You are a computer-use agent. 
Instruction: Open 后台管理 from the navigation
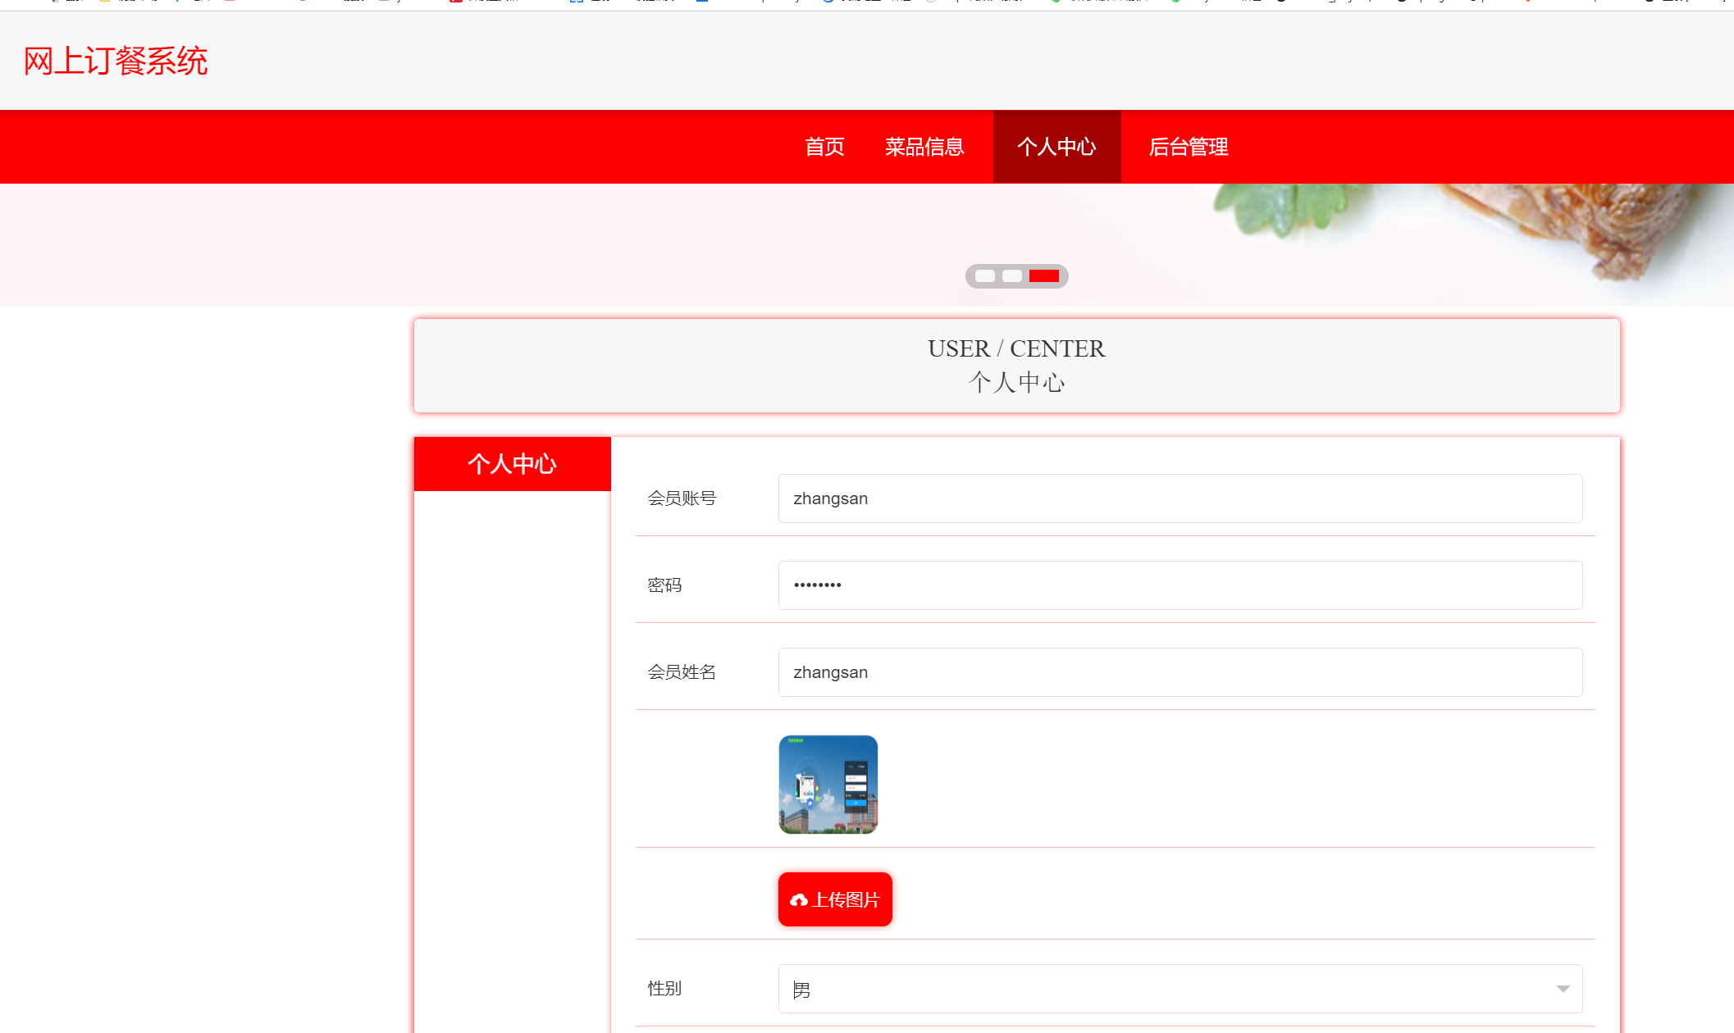[x=1188, y=147]
